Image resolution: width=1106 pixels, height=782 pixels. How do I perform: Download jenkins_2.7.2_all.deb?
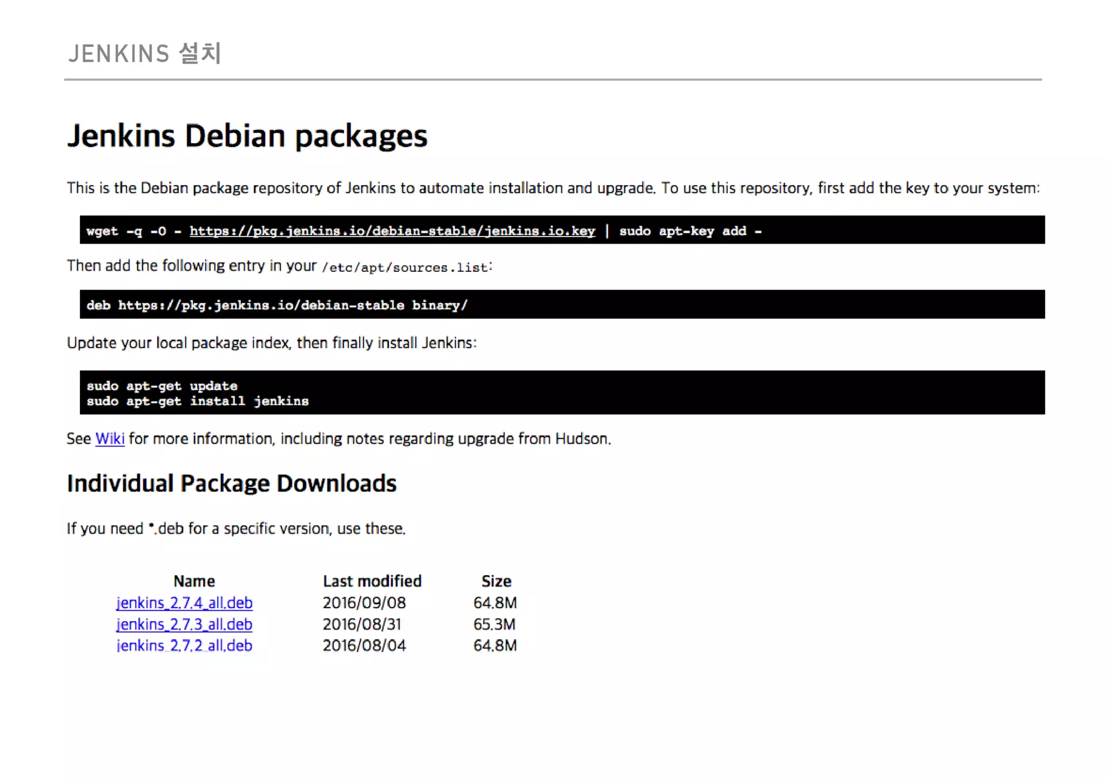[184, 645]
